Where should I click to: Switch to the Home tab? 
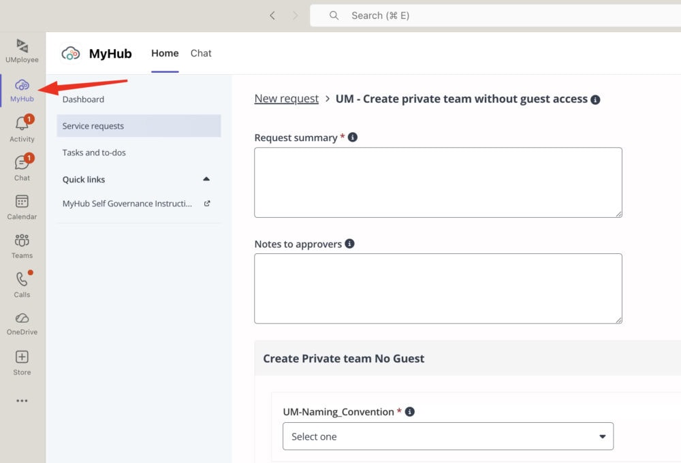[x=165, y=53]
